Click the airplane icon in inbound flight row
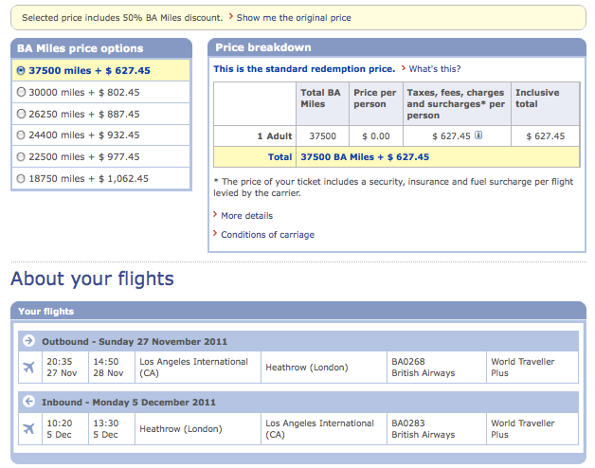Screen dimensions: 595x468 coord(28,428)
